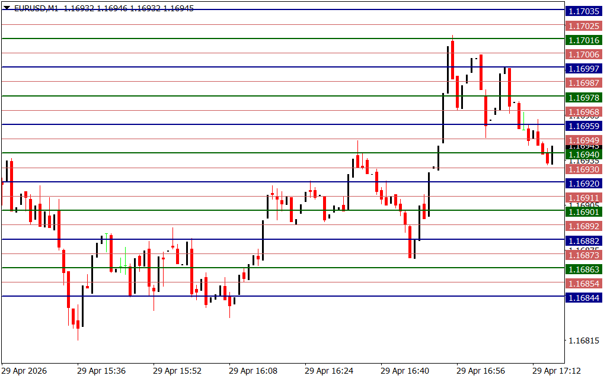Click the 1.16815 price scale value

(x=584, y=341)
